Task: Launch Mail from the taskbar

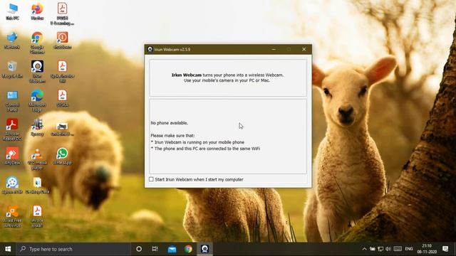Action: click(x=172, y=249)
